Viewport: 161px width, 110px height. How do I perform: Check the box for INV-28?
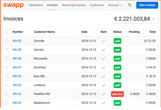point(7,59)
